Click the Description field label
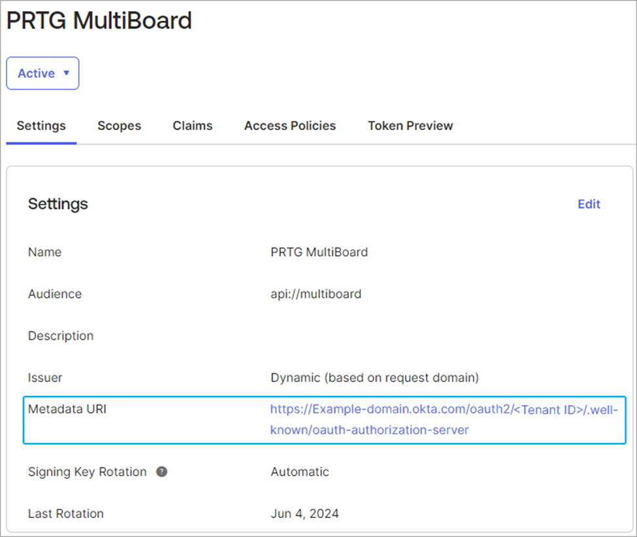637x537 pixels. tap(61, 336)
